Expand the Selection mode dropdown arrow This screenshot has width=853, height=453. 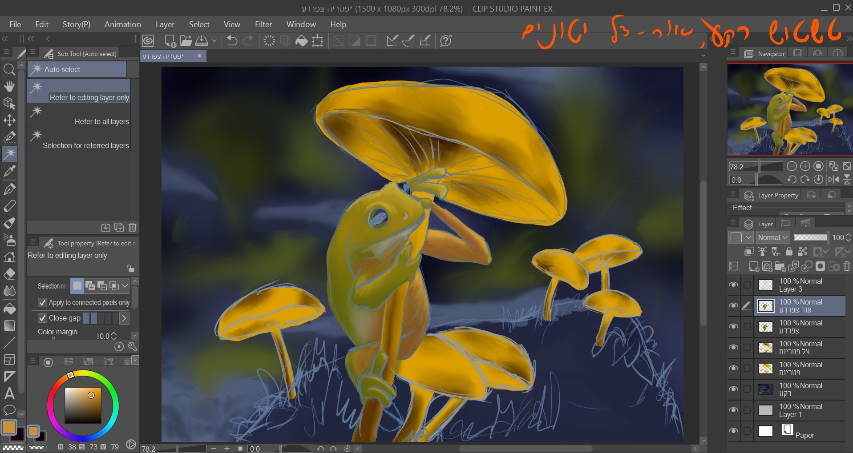(125, 286)
